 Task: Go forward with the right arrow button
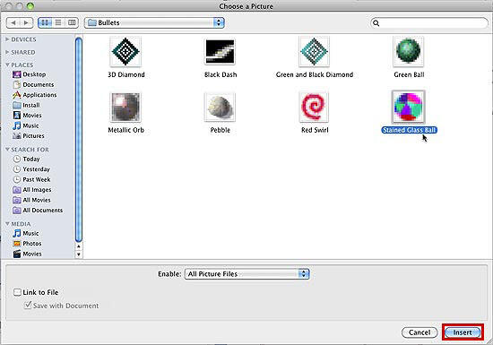(26, 22)
